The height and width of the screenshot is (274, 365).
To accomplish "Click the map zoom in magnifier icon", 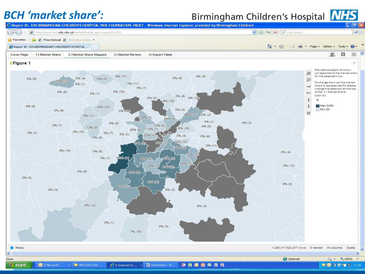I will (x=309, y=73).
